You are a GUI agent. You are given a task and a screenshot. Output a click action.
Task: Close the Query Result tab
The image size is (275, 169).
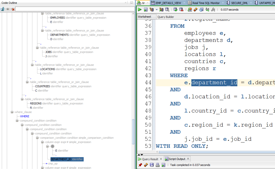point(161,159)
